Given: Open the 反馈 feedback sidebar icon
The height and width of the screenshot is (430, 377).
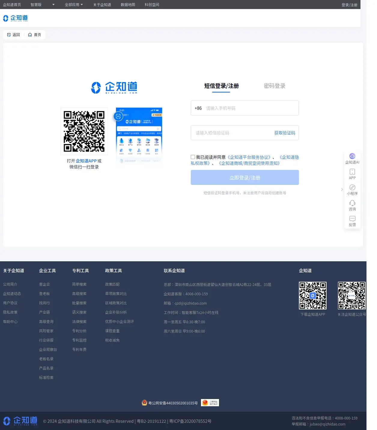Looking at the screenshot, I should click(x=352, y=219).
